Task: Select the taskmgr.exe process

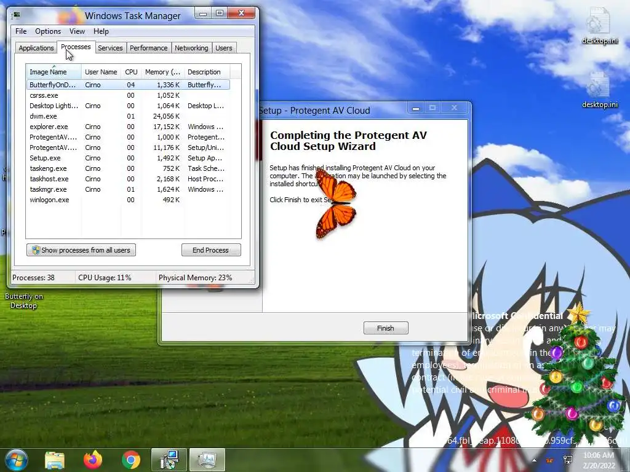Action: point(128,189)
